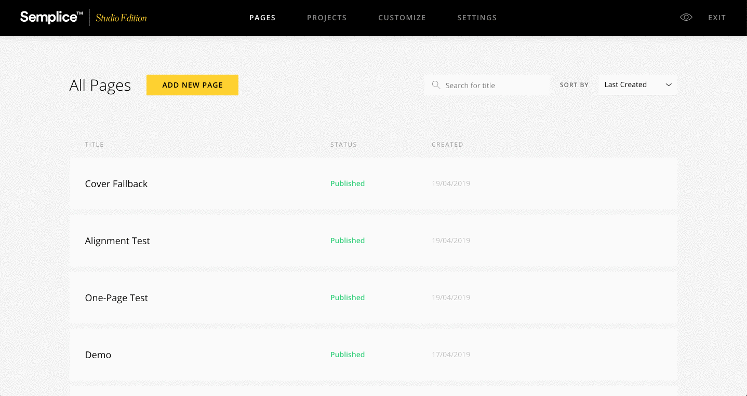
Task: Click the chevron on the sort selector
Action: (x=670, y=85)
